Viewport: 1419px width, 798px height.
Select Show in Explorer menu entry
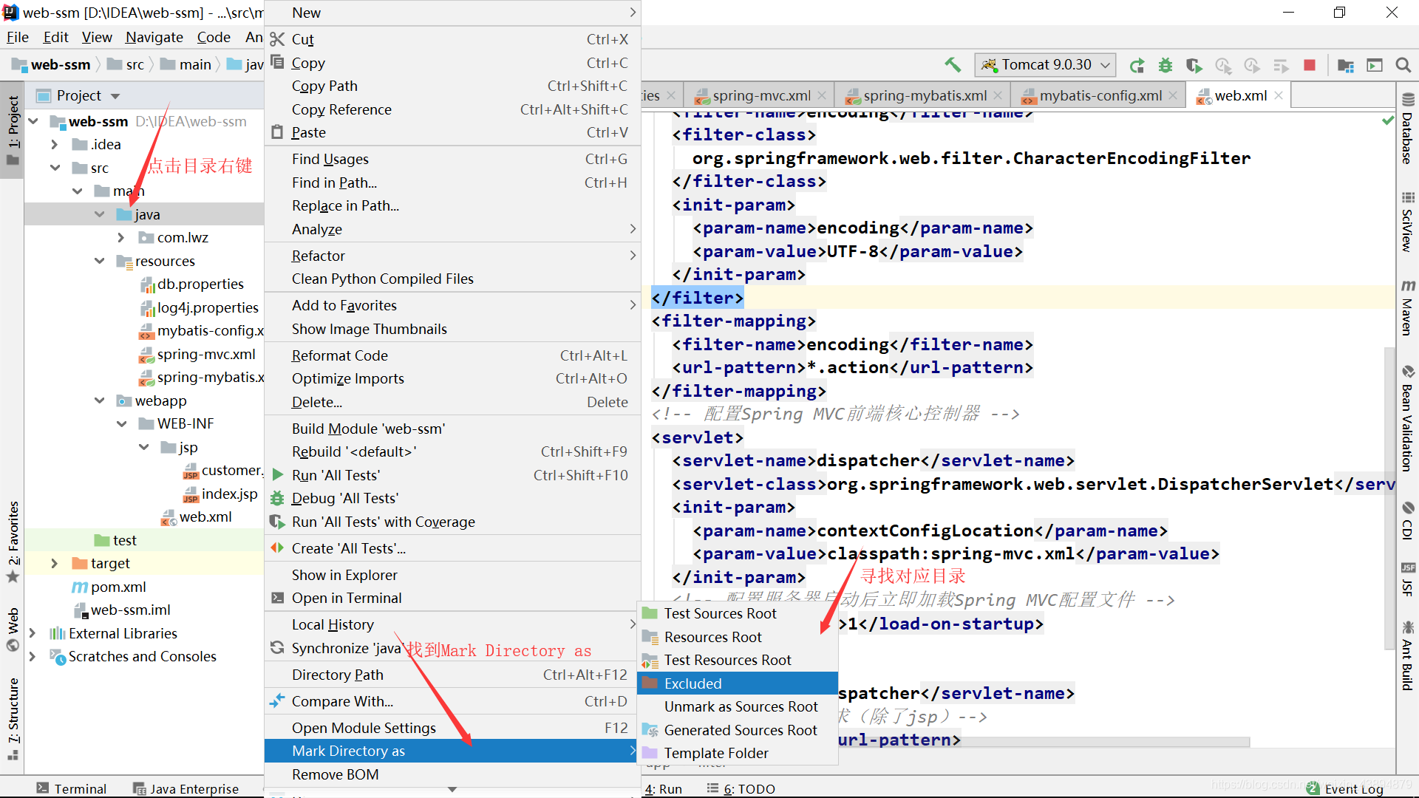click(452, 575)
